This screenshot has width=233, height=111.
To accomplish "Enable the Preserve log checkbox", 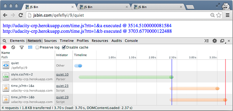I will tap(37, 47).
